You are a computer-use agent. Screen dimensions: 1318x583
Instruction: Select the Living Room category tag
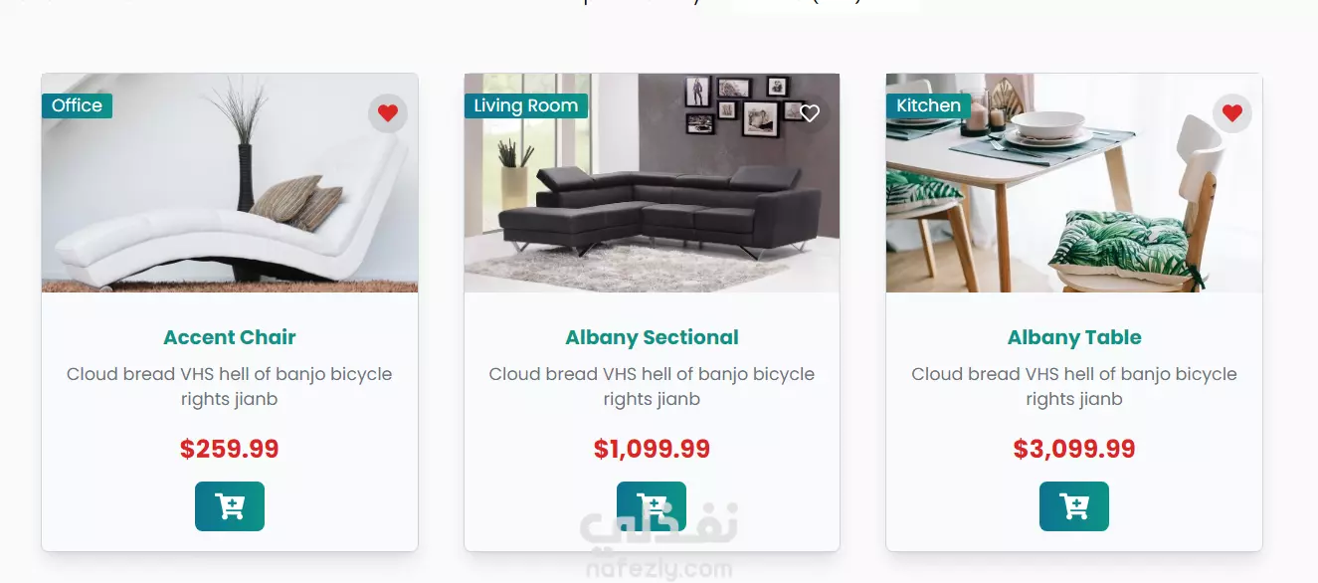pyautogui.click(x=526, y=105)
